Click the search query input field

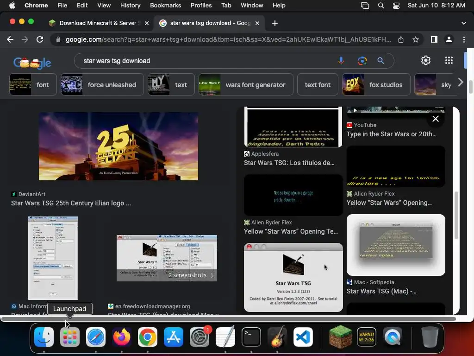(x=206, y=61)
